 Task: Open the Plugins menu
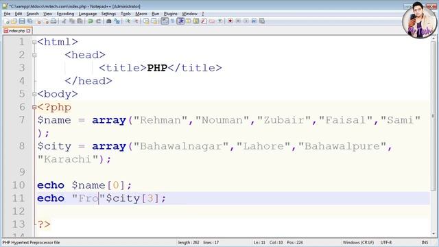171,14
